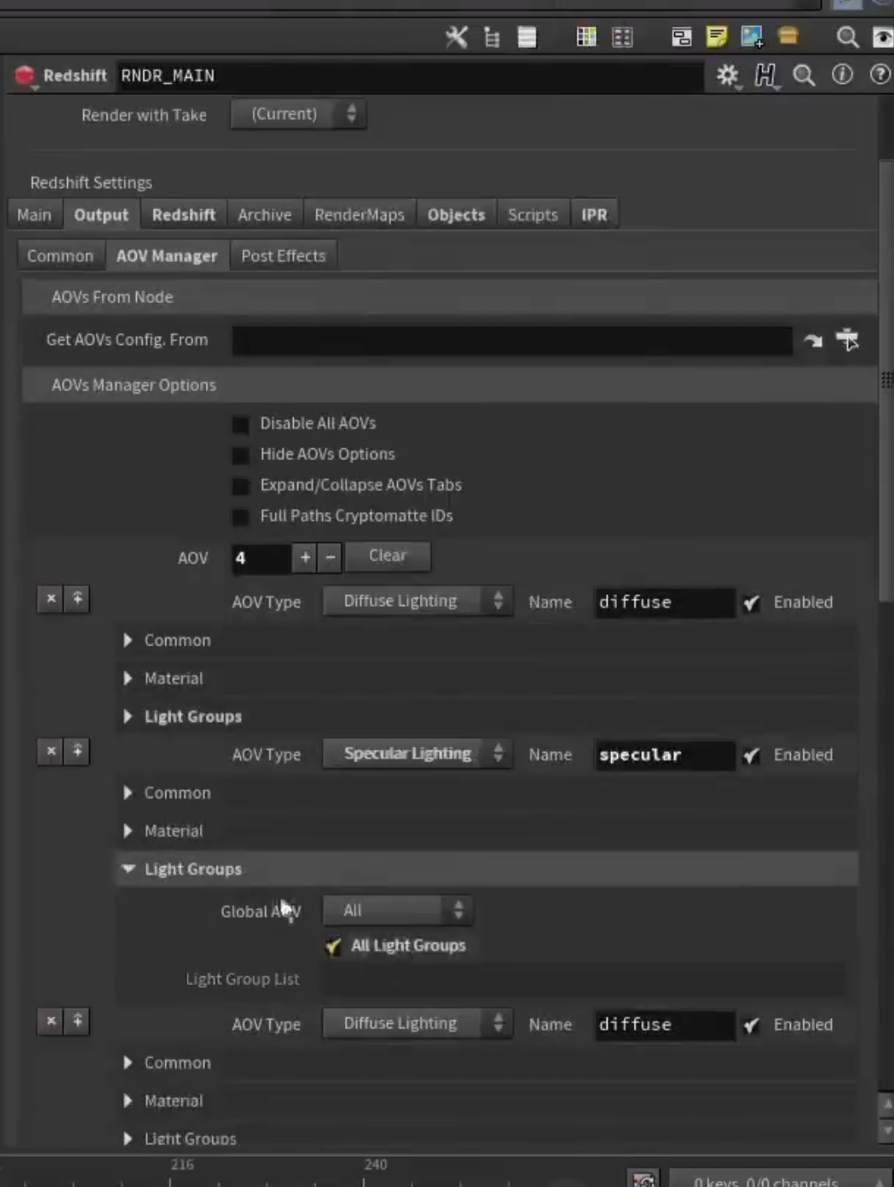Open the help question mark icon
This screenshot has width=894, height=1187.
click(x=879, y=75)
